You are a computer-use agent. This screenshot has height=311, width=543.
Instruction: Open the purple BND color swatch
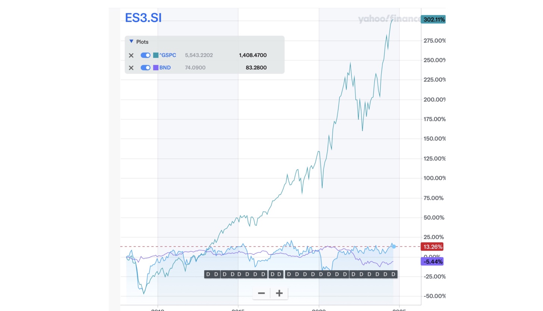click(156, 68)
